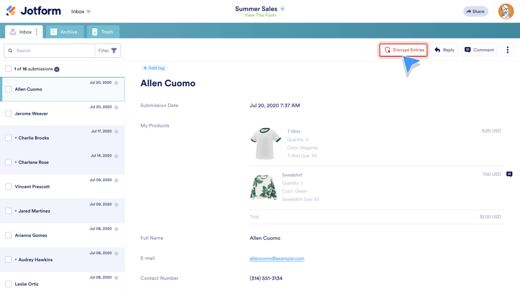Switch to the Trash tab
The height and width of the screenshot is (292, 520).
point(103,31)
